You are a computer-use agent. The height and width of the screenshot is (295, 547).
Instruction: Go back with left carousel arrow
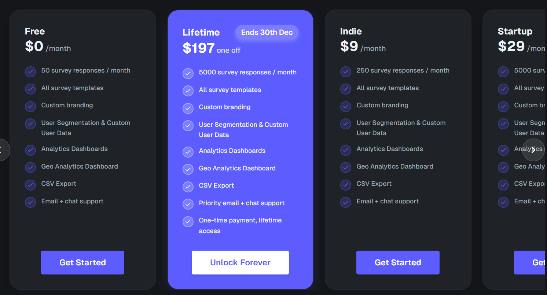pyautogui.click(x=2, y=150)
